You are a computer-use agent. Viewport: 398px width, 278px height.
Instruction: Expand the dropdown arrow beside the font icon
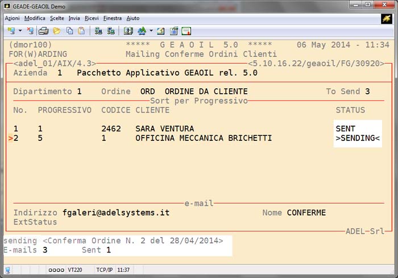151,31
